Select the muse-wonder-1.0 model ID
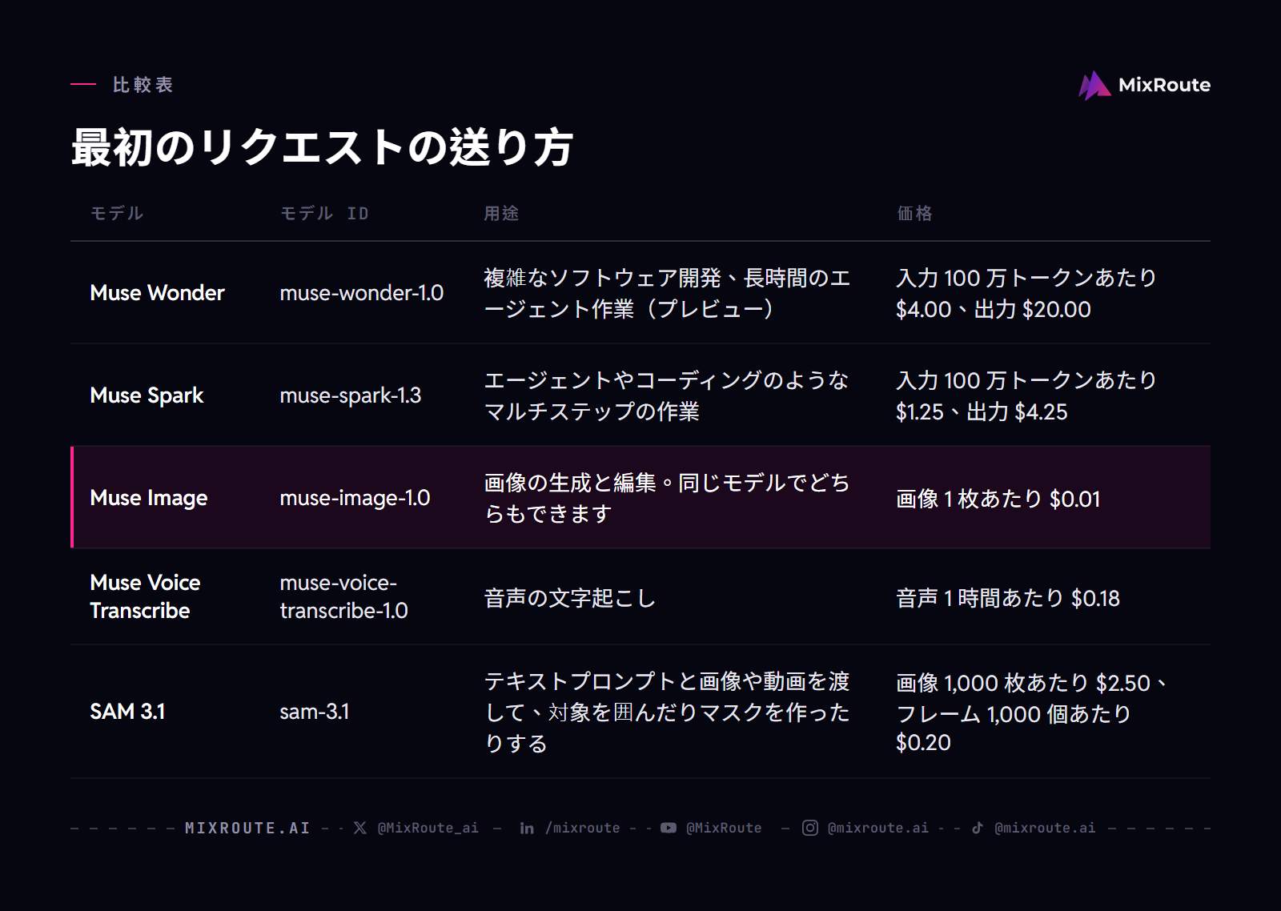The width and height of the screenshot is (1281, 911). pos(361,293)
